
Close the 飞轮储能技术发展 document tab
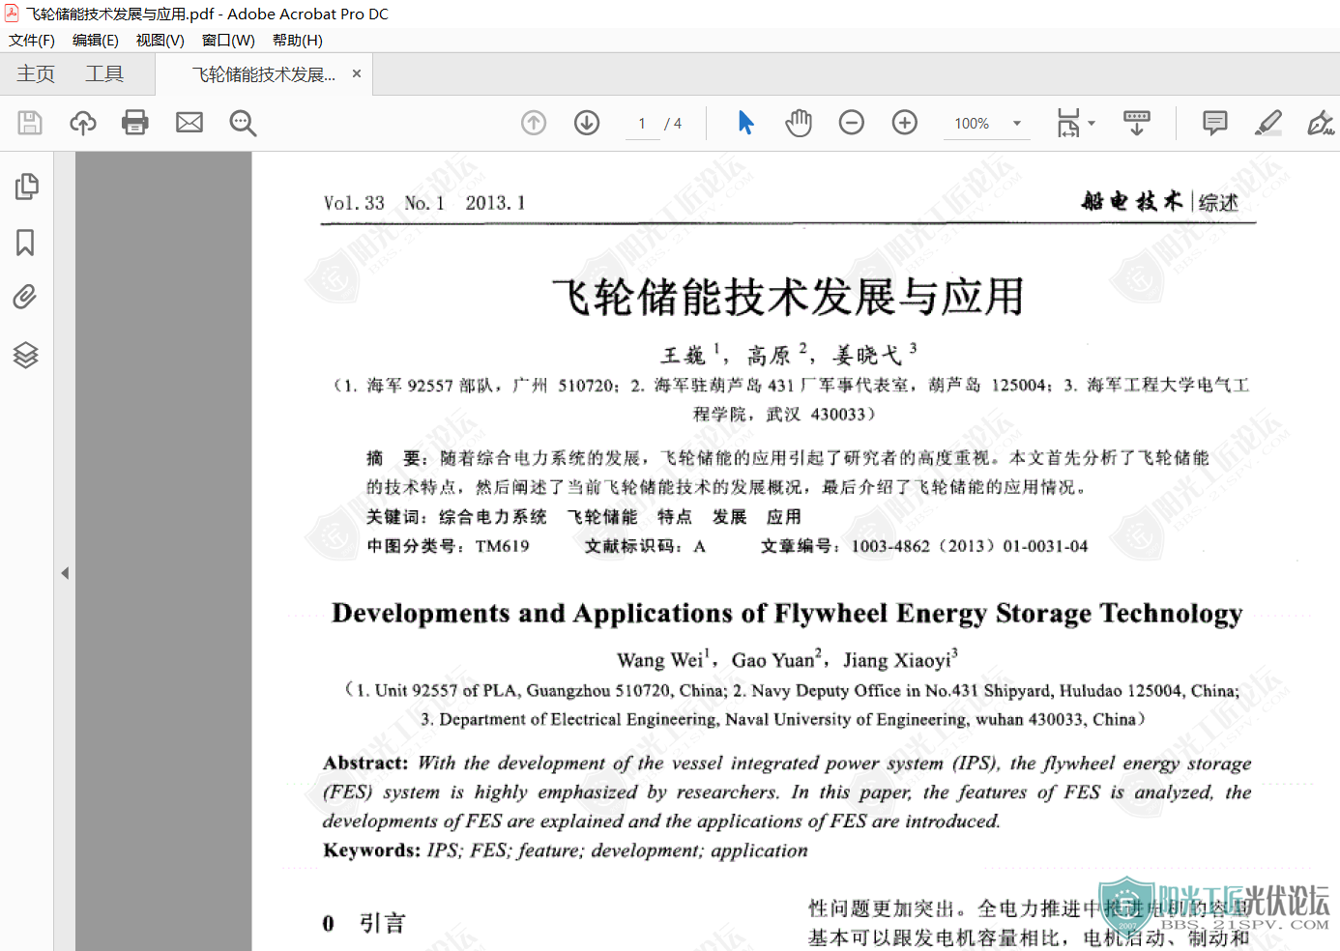357,73
